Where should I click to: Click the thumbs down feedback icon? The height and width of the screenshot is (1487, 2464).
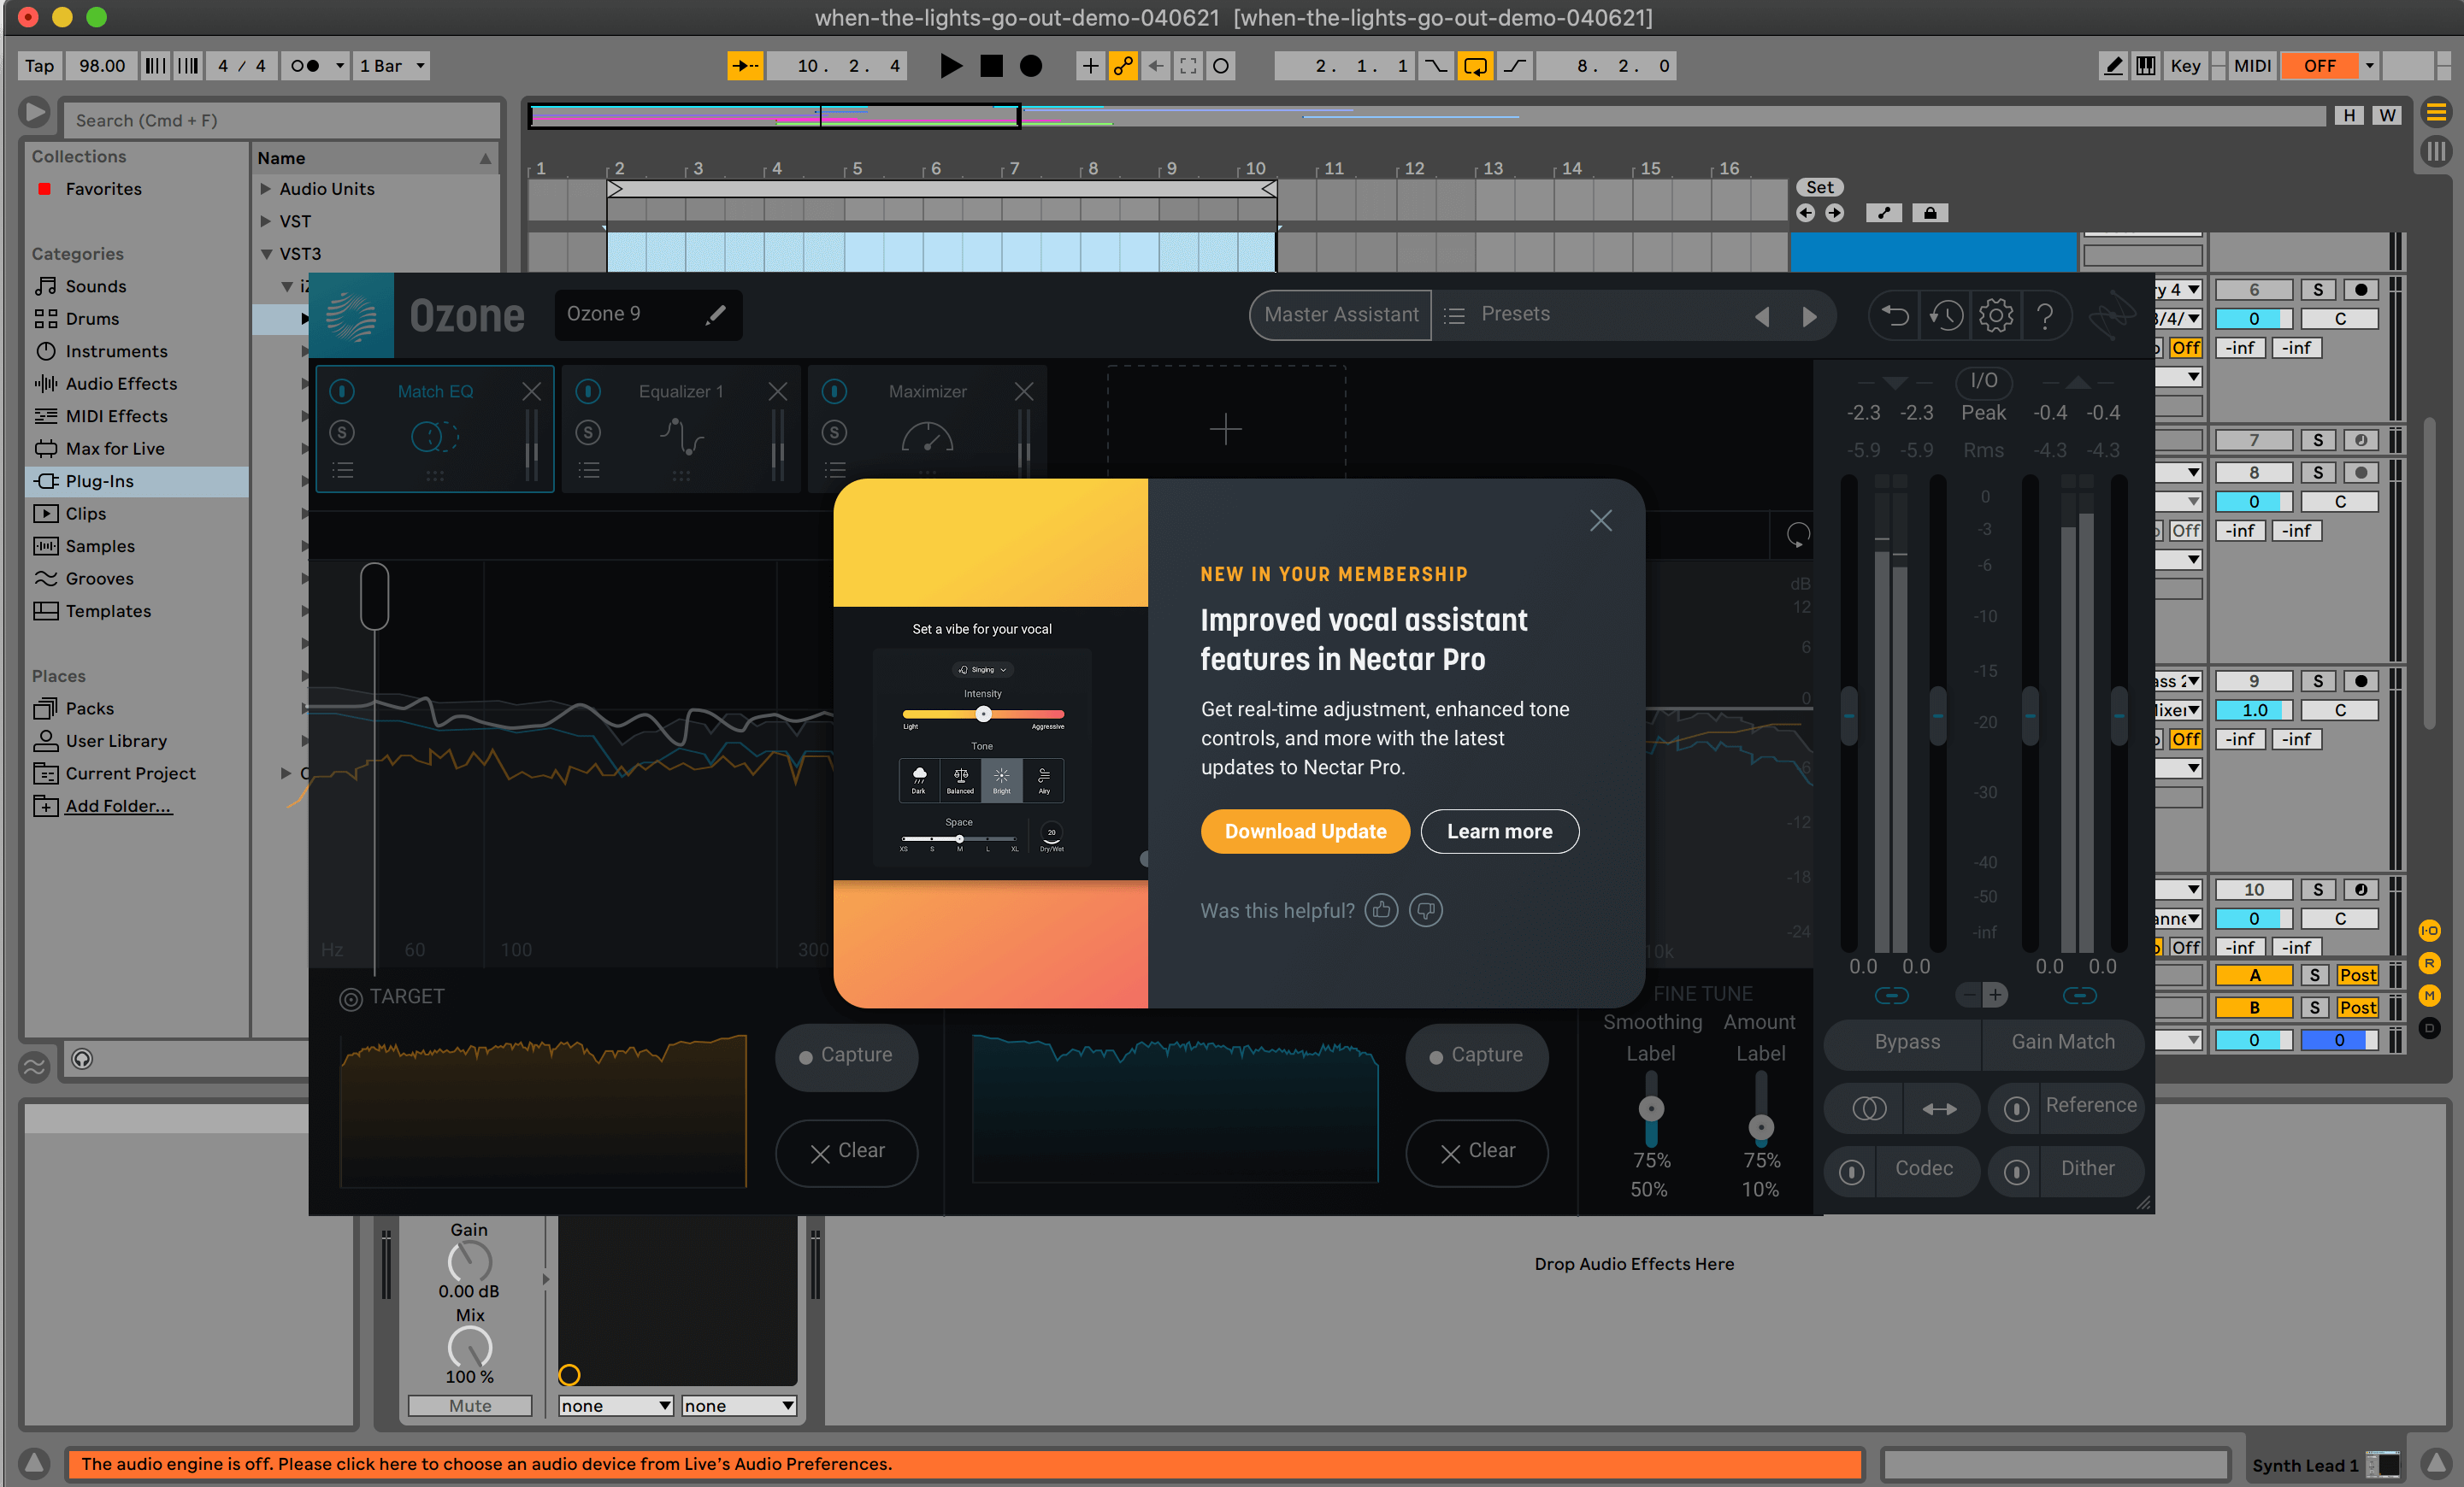tap(1425, 910)
